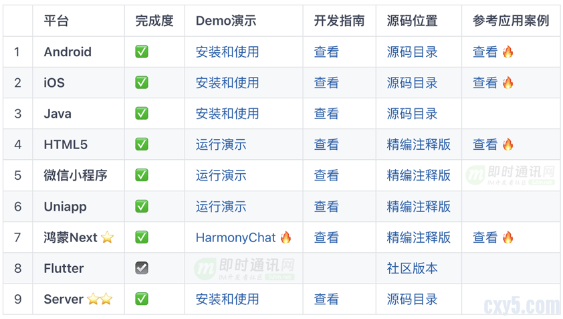Click the 参考应用案例 column header
This screenshot has height=319, width=563.
click(511, 21)
